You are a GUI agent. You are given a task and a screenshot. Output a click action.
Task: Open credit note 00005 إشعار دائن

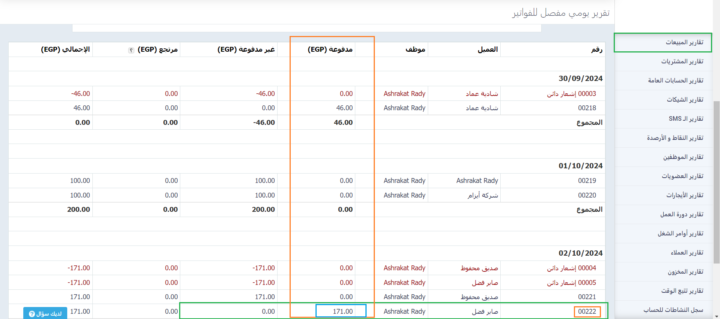571,283
